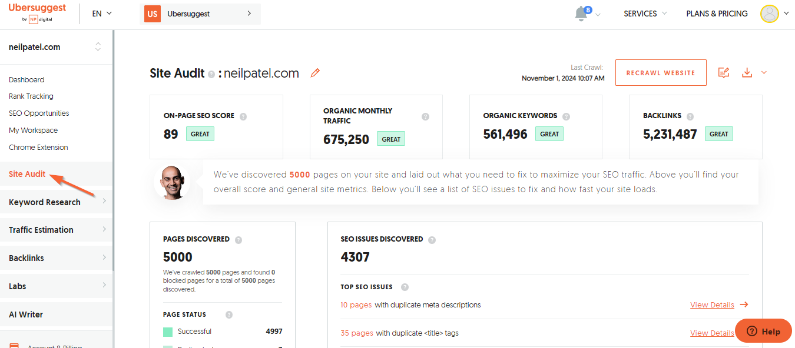
Task: Open the Ubersuggest project selector
Action: coord(200,14)
